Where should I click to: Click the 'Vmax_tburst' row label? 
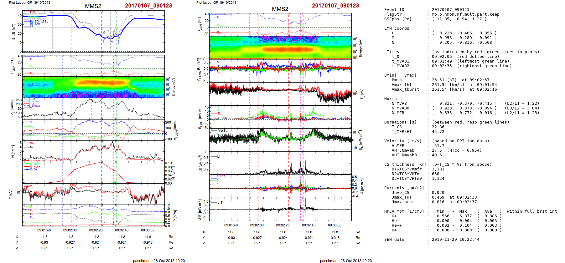click(405, 89)
